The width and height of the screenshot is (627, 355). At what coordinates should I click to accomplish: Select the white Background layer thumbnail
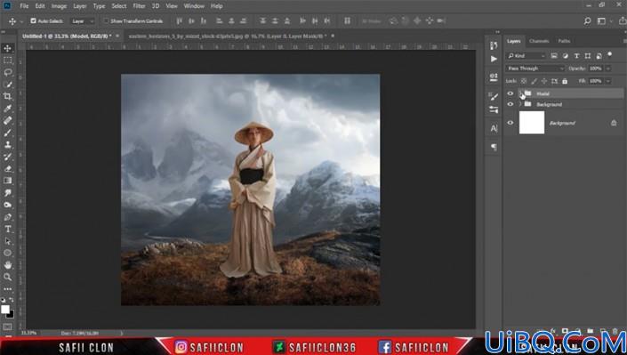[532, 123]
